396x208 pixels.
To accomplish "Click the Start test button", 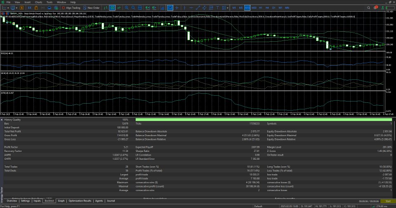I will pyautogui.click(x=388, y=201).
